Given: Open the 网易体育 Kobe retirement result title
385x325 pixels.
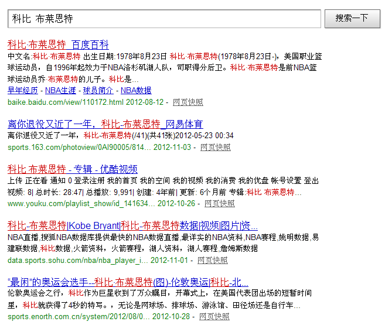Looking at the screenshot, I should 105,124.
